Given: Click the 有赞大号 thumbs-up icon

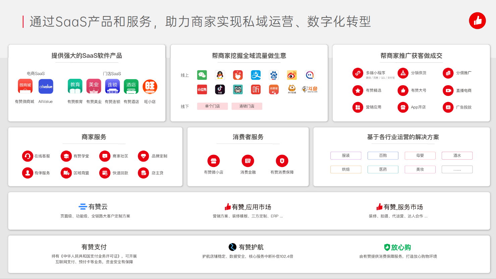Looking at the screenshot, I should tap(403, 91).
